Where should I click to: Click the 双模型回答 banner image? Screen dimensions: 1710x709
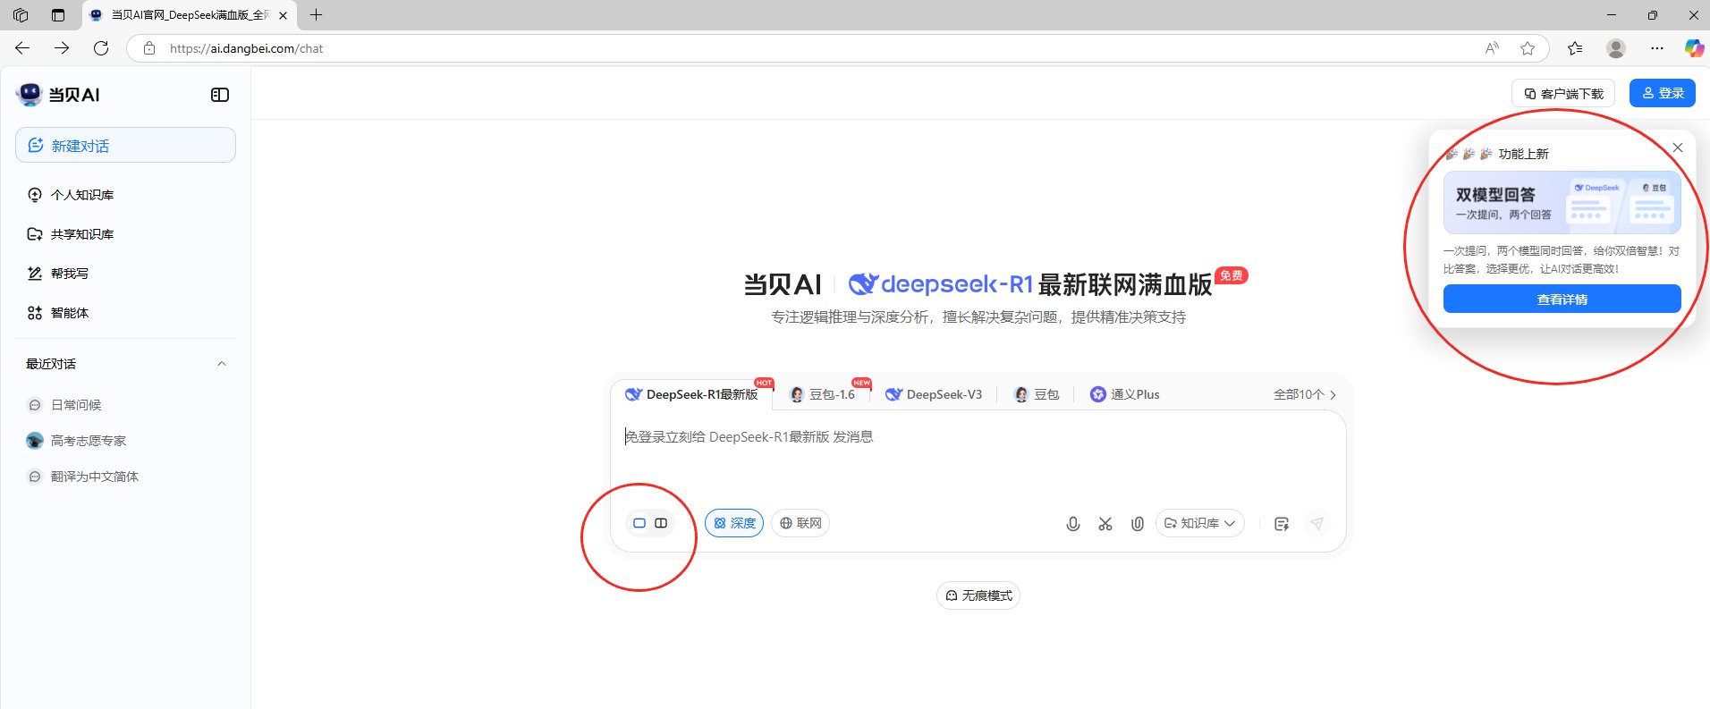click(1562, 203)
